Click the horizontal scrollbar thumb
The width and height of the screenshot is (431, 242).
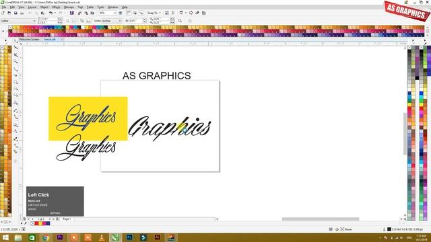pos(321,219)
